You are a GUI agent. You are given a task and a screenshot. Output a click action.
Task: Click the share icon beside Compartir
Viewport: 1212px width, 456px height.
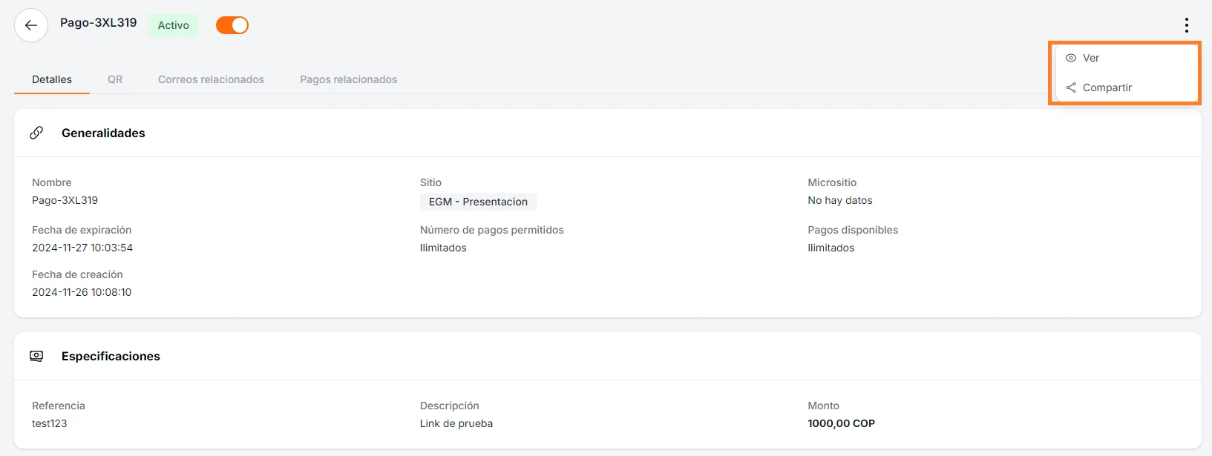(1071, 87)
